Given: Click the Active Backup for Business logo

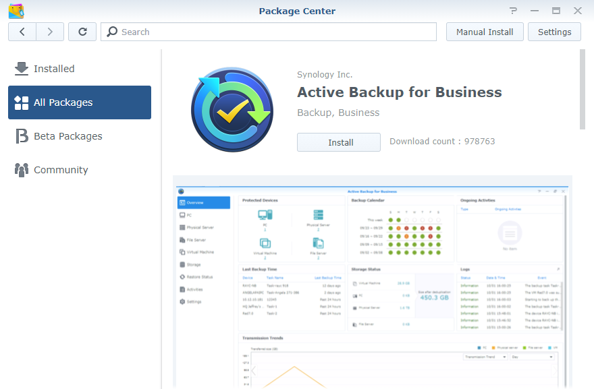Looking at the screenshot, I should [232, 110].
